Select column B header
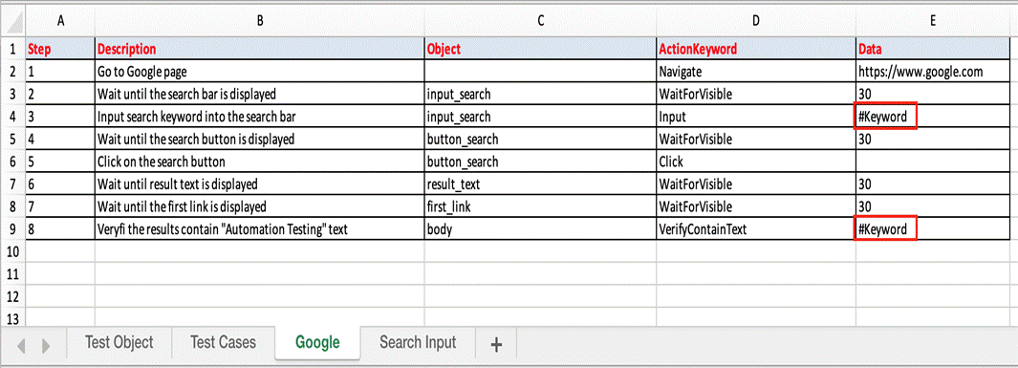 [x=260, y=21]
